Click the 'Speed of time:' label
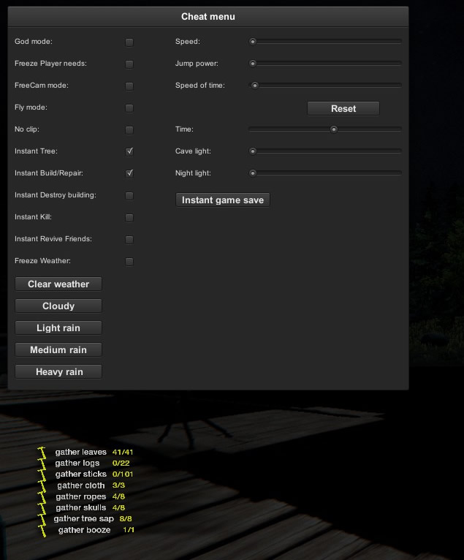 click(200, 86)
